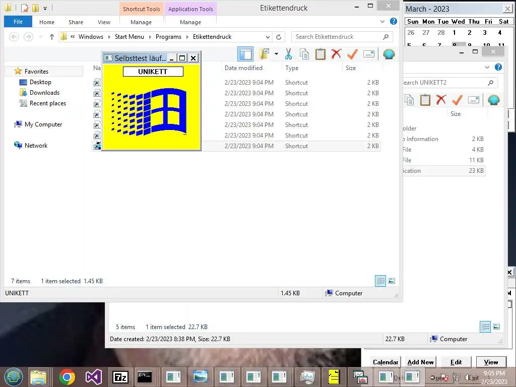The height and width of the screenshot is (387, 516).
Task: Open Visual Studio from the taskbar
Action: 93,377
